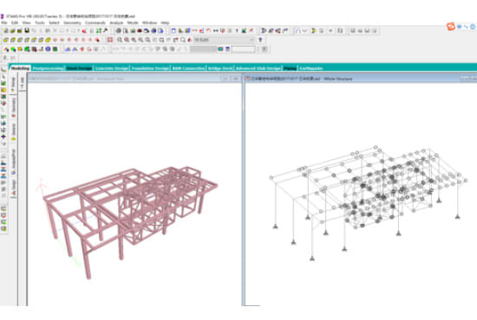The width and height of the screenshot is (477, 320).
Task: Click the first red Rotate Up arrow icon
Action: click(x=55, y=40)
